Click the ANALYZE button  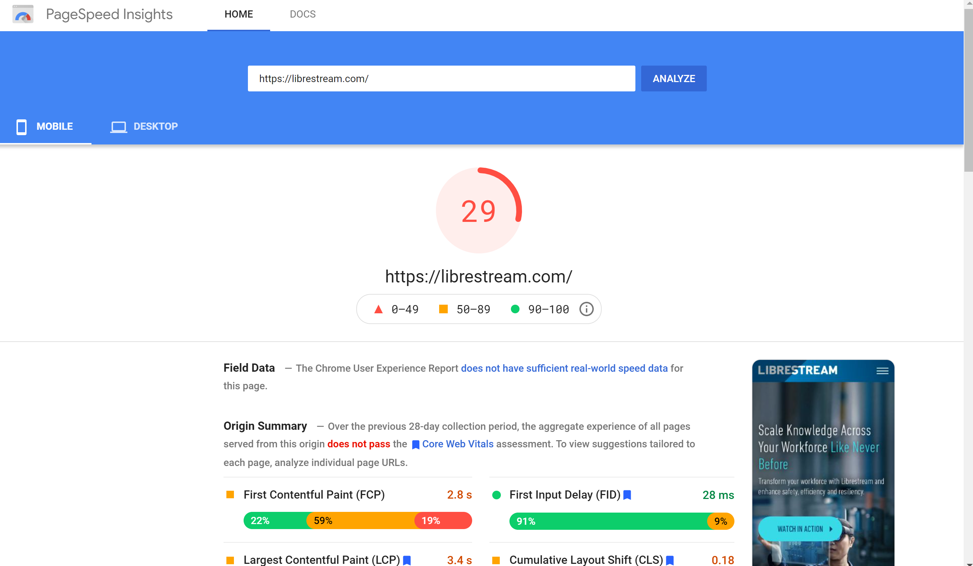[673, 79]
